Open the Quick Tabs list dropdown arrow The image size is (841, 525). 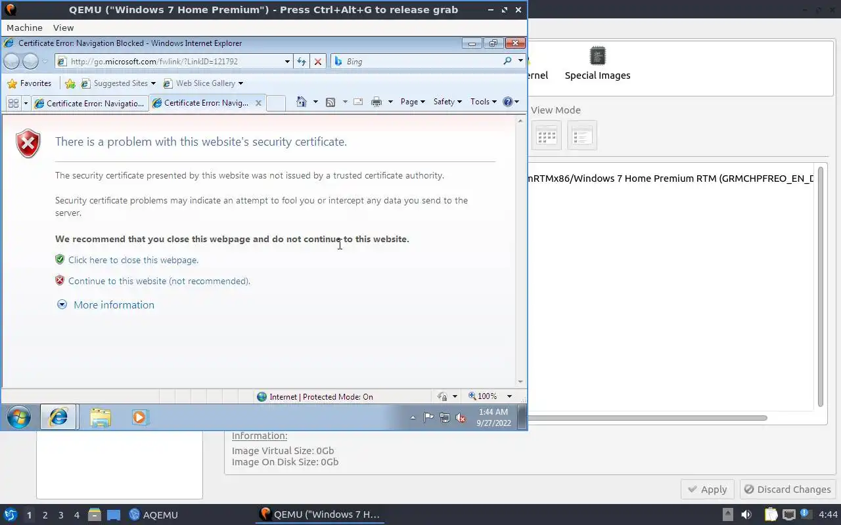26,103
